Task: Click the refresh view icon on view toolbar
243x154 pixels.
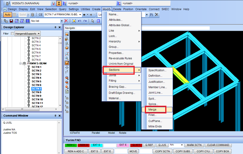Action: click(67, 92)
